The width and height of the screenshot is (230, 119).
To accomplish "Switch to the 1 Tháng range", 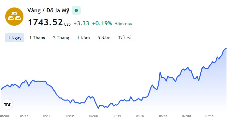I will click(37, 38).
